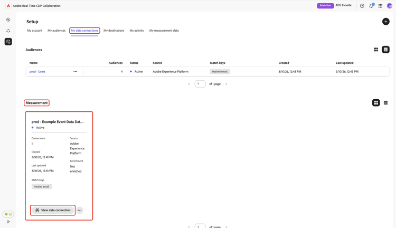The image size is (396, 228).
Task: Open the help question mark icon
Action: [362, 6]
